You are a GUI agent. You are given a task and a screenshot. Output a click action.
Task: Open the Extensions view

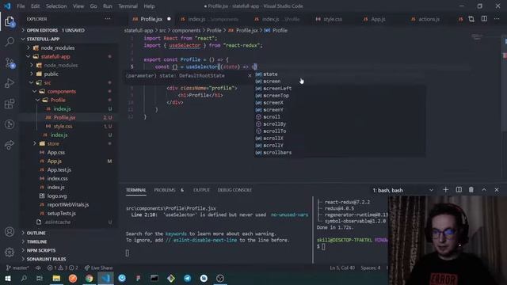click(x=10, y=104)
